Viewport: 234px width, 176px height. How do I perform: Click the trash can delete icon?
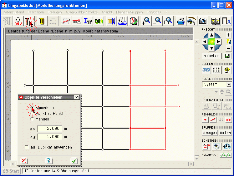click(42, 21)
